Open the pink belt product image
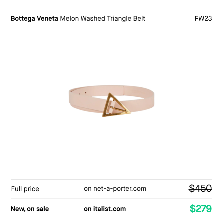This screenshot has width=223, height=223. (x=111, y=101)
